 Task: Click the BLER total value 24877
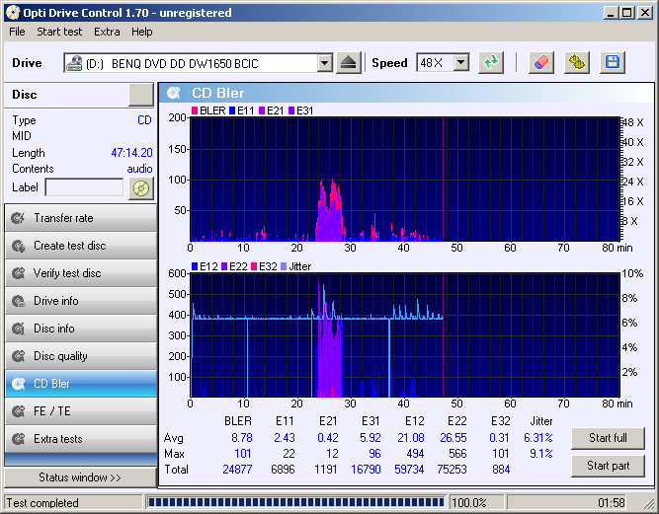point(237,470)
